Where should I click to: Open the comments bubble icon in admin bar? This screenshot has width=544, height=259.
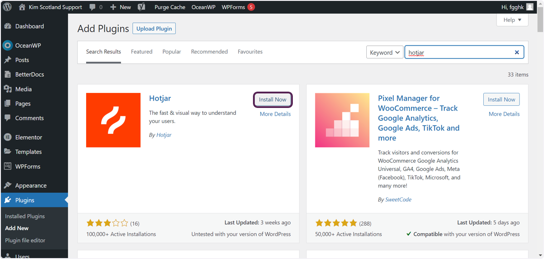pyautogui.click(x=92, y=7)
